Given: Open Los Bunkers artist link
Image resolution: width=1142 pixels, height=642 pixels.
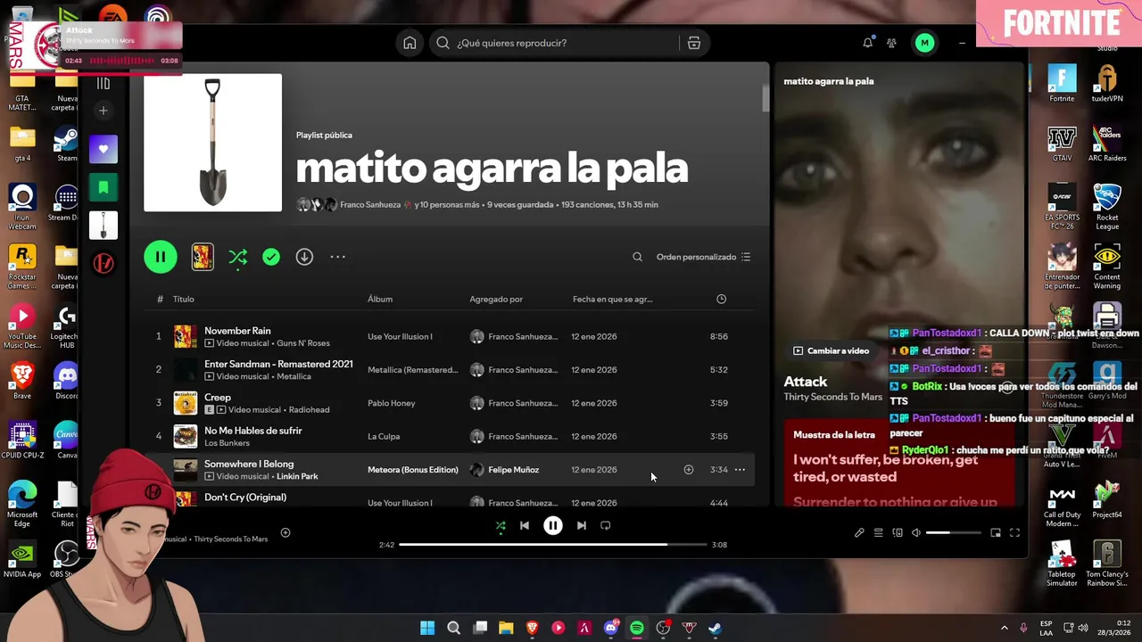Looking at the screenshot, I should pyautogui.click(x=227, y=443).
